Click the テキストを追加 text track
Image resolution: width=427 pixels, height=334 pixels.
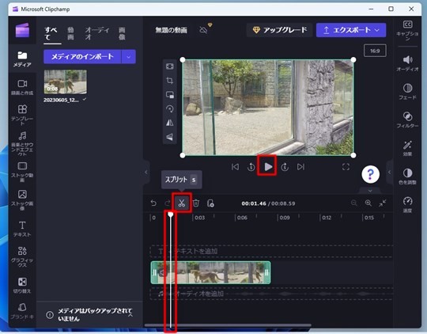click(271, 251)
